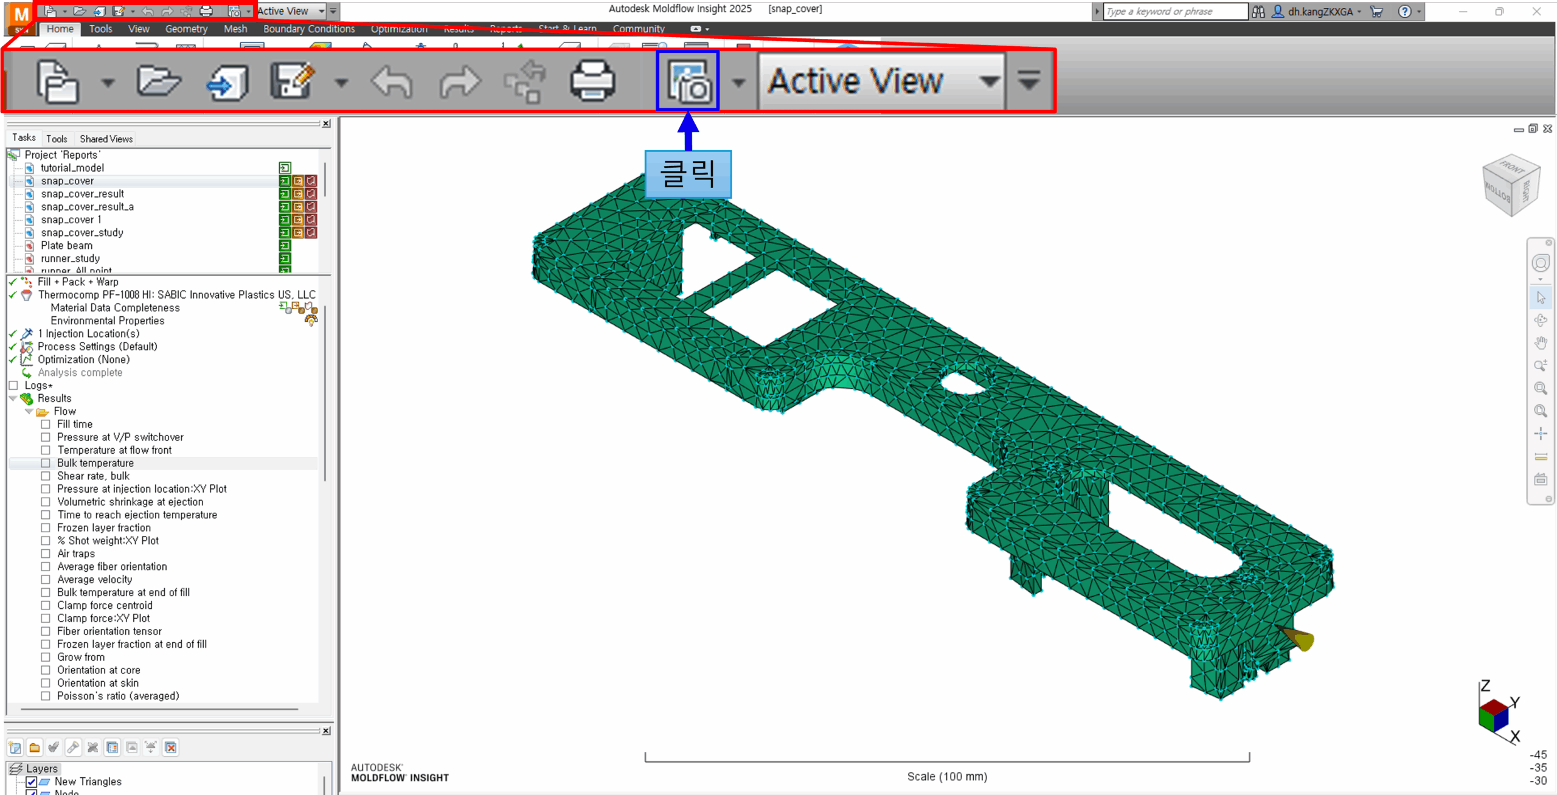The width and height of the screenshot is (1557, 795).
Task: Click the red X window icon in the Layers toolbar
Action: [171, 748]
